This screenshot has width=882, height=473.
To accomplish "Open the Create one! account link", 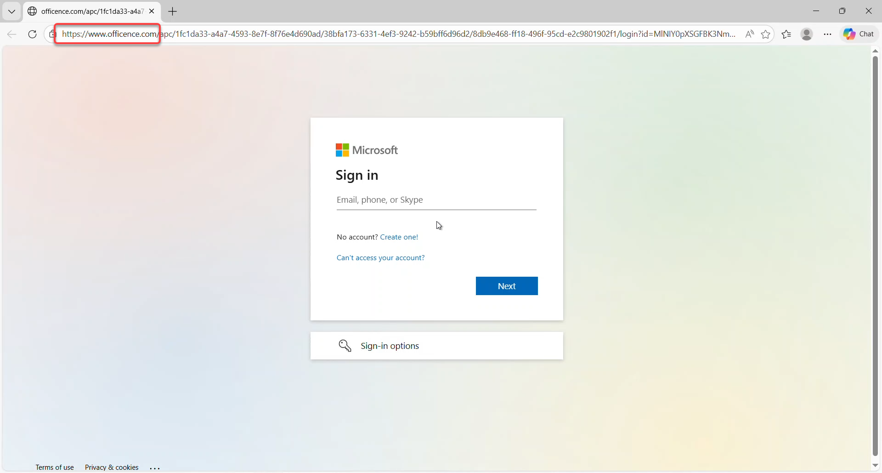I will [399, 238].
